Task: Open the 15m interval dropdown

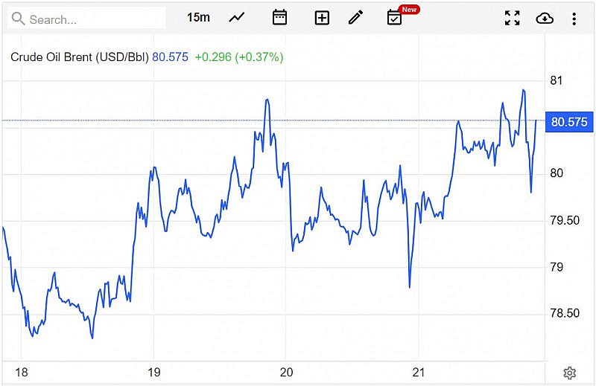Action: (x=198, y=18)
